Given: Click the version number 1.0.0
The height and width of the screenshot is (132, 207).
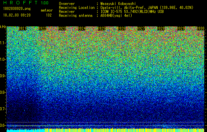Looking at the screenshot, I should (45, 3).
